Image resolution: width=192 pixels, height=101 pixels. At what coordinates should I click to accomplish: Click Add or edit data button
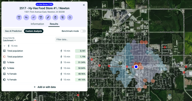pyautogui.click(x=44, y=87)
